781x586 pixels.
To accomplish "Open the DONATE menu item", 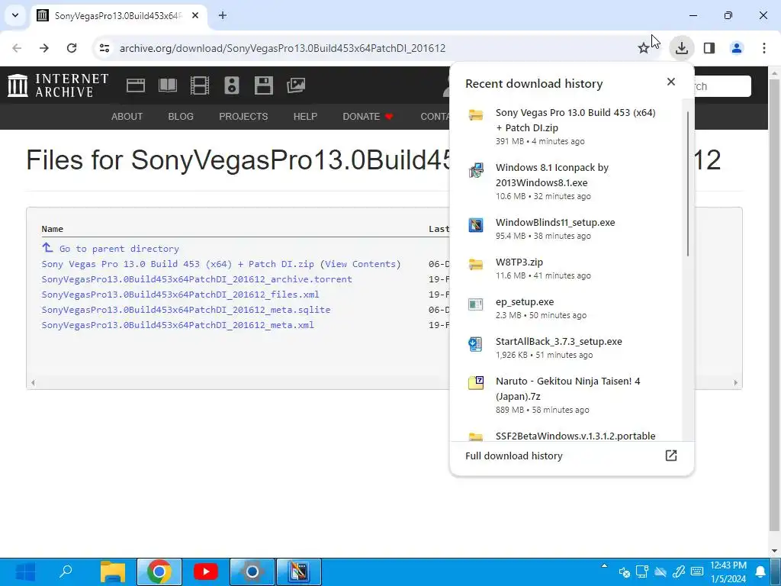I will (x=368, y=117).
